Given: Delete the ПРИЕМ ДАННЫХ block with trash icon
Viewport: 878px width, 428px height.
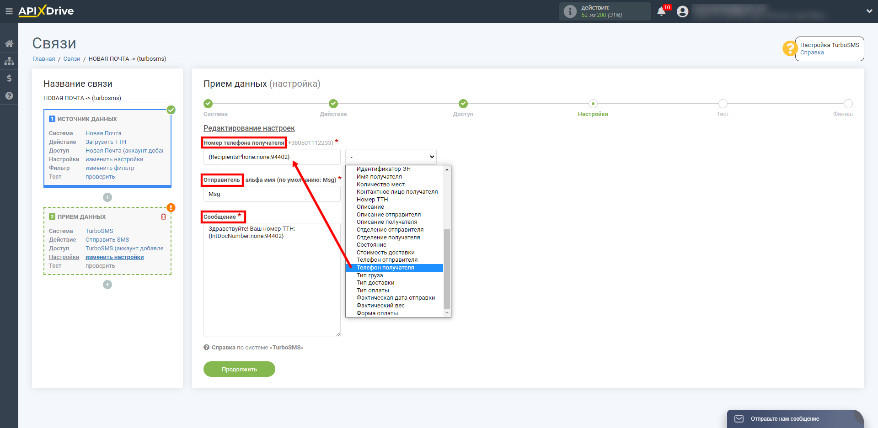Looking at the screenshot, I should click(x=163, y=217).
